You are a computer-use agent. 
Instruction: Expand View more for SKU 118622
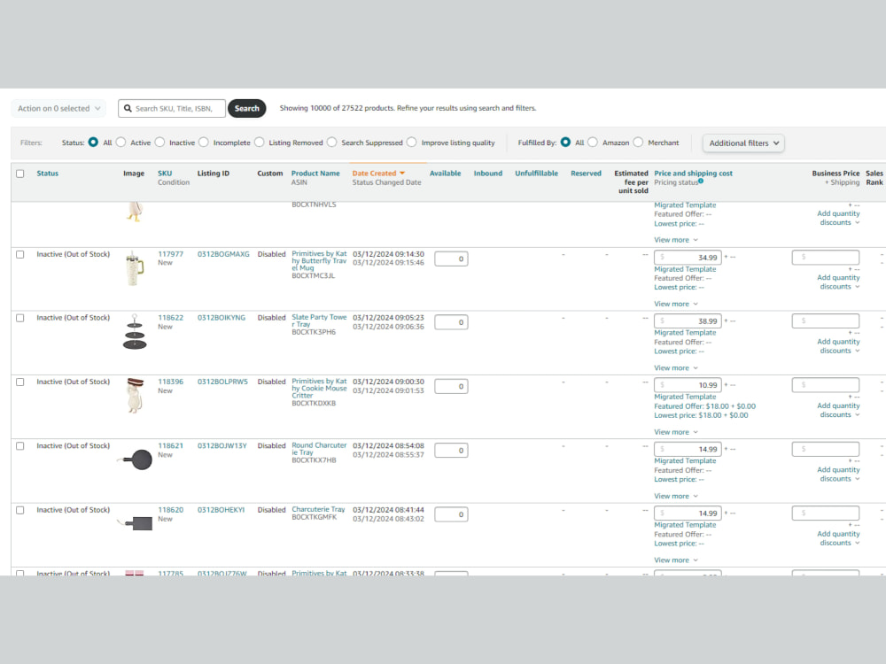coord(676,368)
